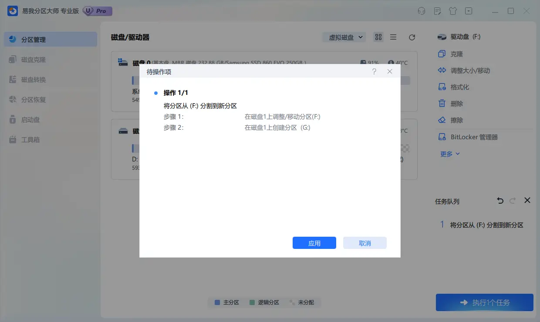Switch to grid view of disks
Image resolution: width=540 pixels, height=322 pixels.
(378, 37)
